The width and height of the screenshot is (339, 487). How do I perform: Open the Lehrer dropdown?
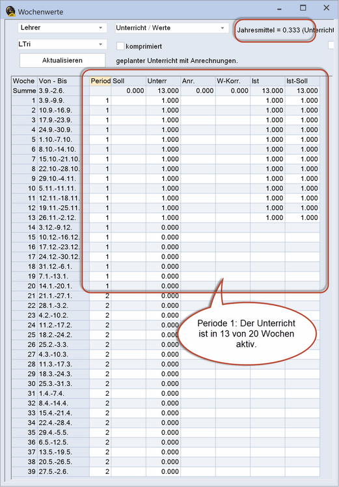click(62, 27)
